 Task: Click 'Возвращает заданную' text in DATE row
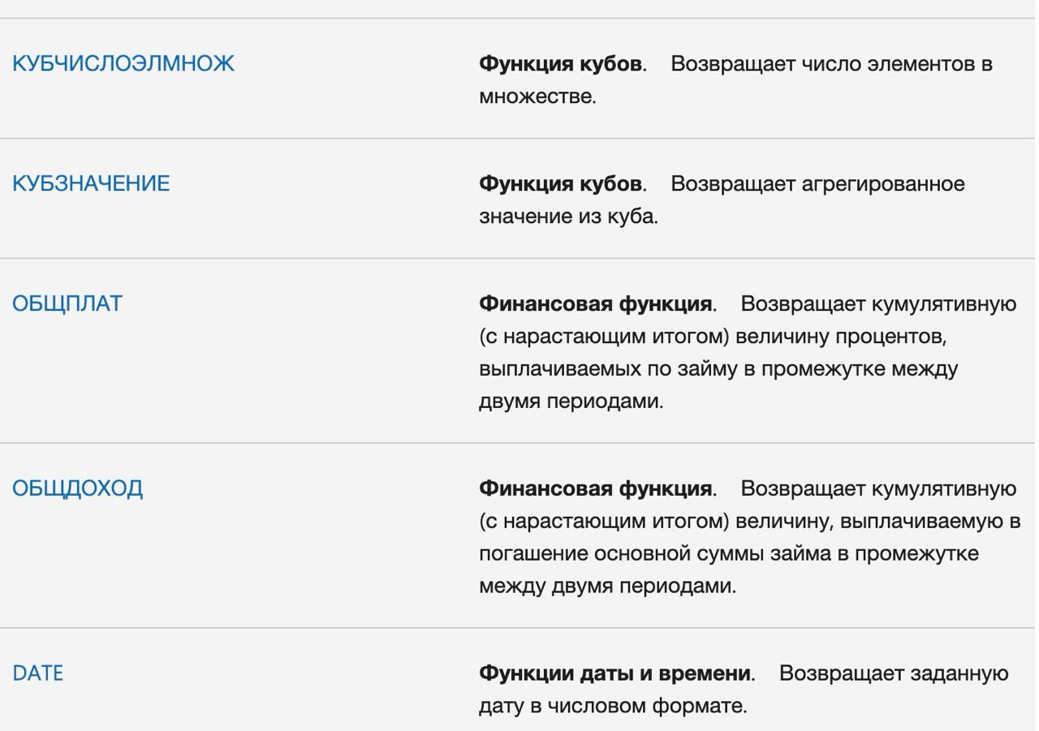pyautogui.click(x=893, y=673)
